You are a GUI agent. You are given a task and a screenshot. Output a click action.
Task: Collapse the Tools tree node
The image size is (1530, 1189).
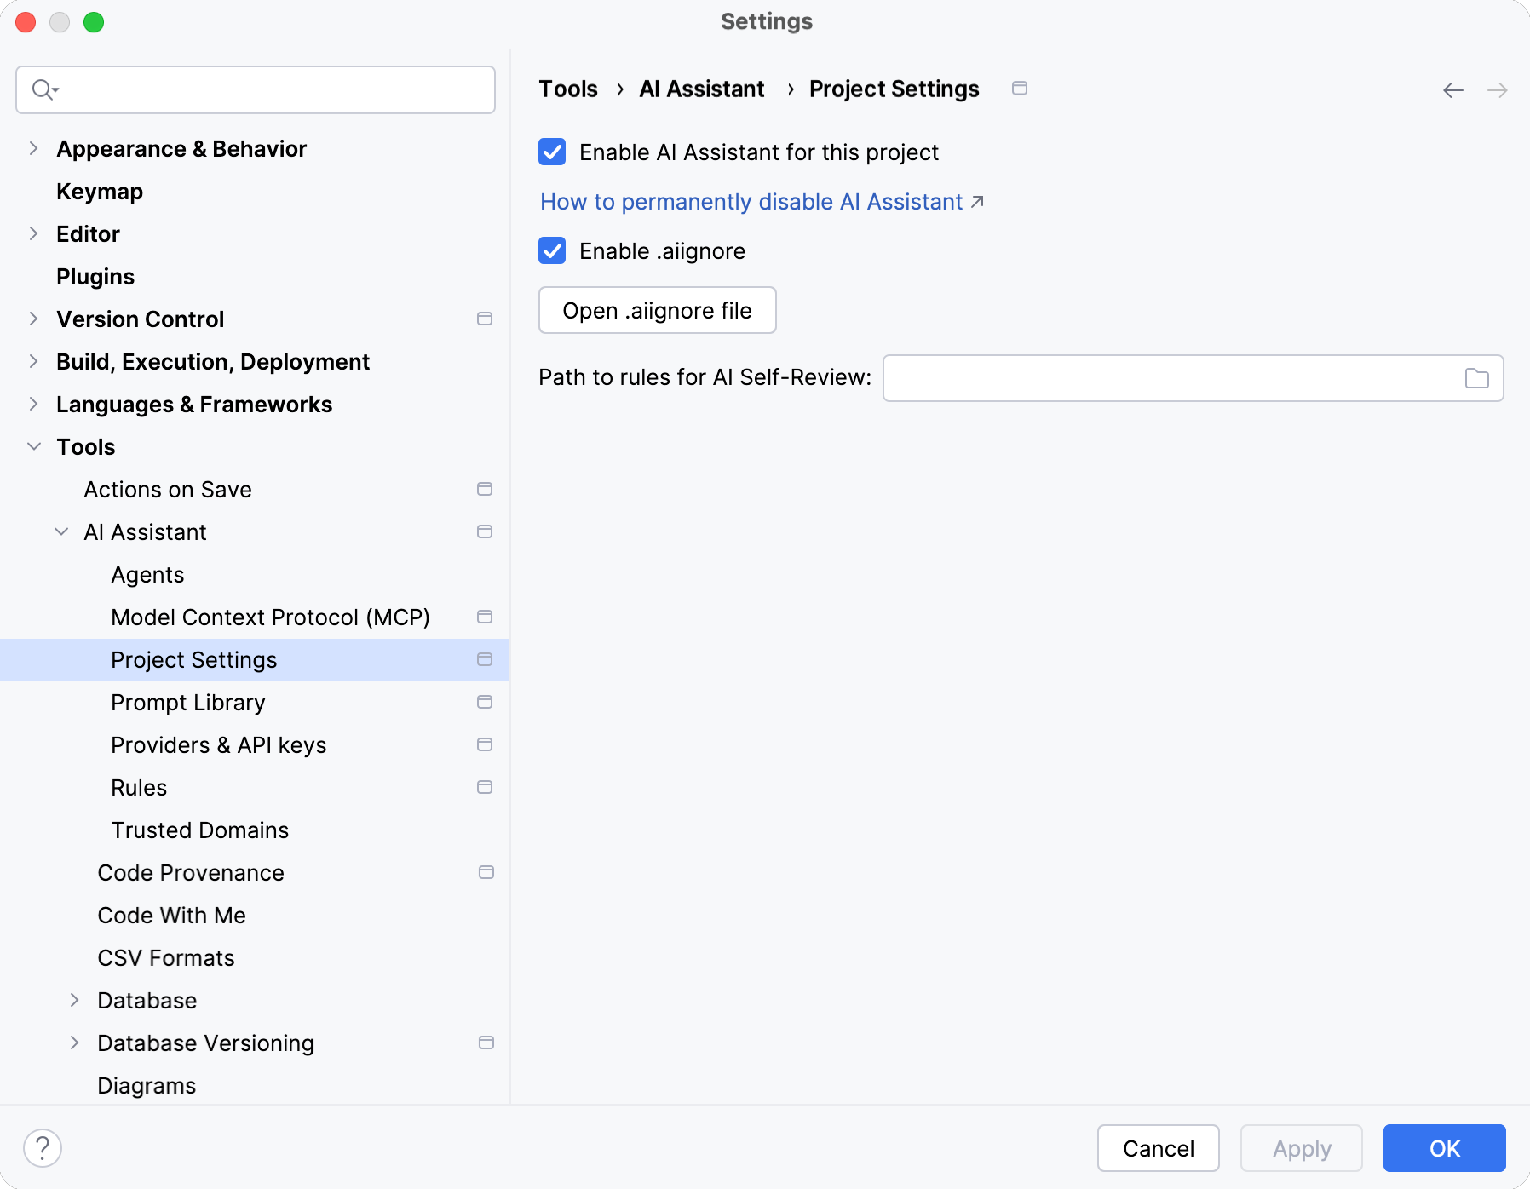pyautogui.click(x=34, y=447)
